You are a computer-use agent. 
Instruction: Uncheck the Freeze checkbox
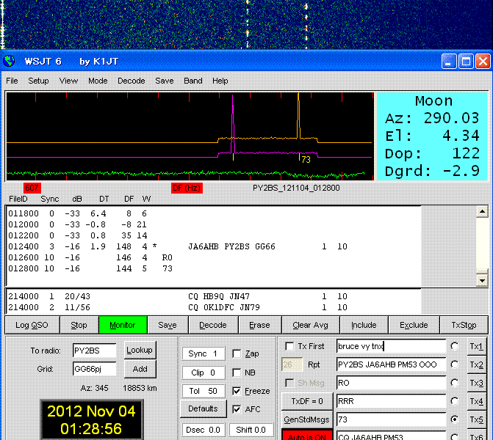(237, 391)
